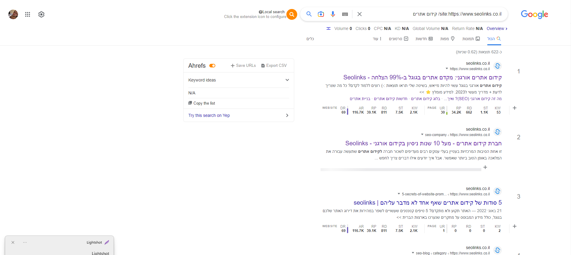The width and height of the screenshot is (571, 255).
Task: Open result titled 'חברת קידום אתרים'
Action: tap(423, 143)
